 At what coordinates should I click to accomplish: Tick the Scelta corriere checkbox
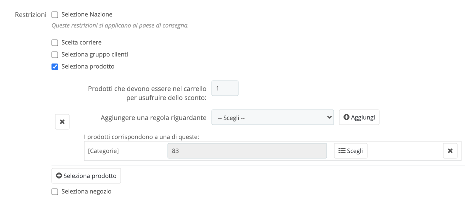(x=55, y=43)
